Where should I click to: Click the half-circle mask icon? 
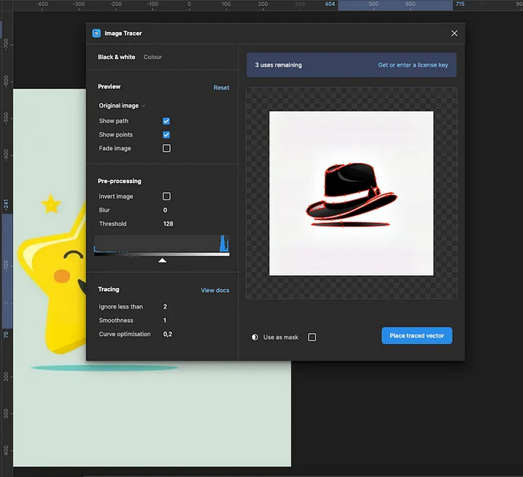255,337
